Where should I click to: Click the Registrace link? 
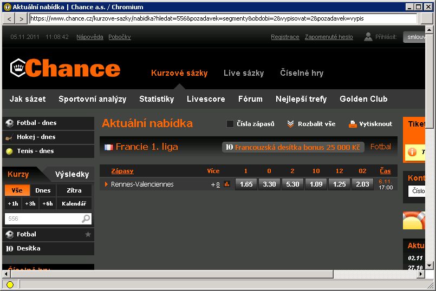click(x=285, y=37)
